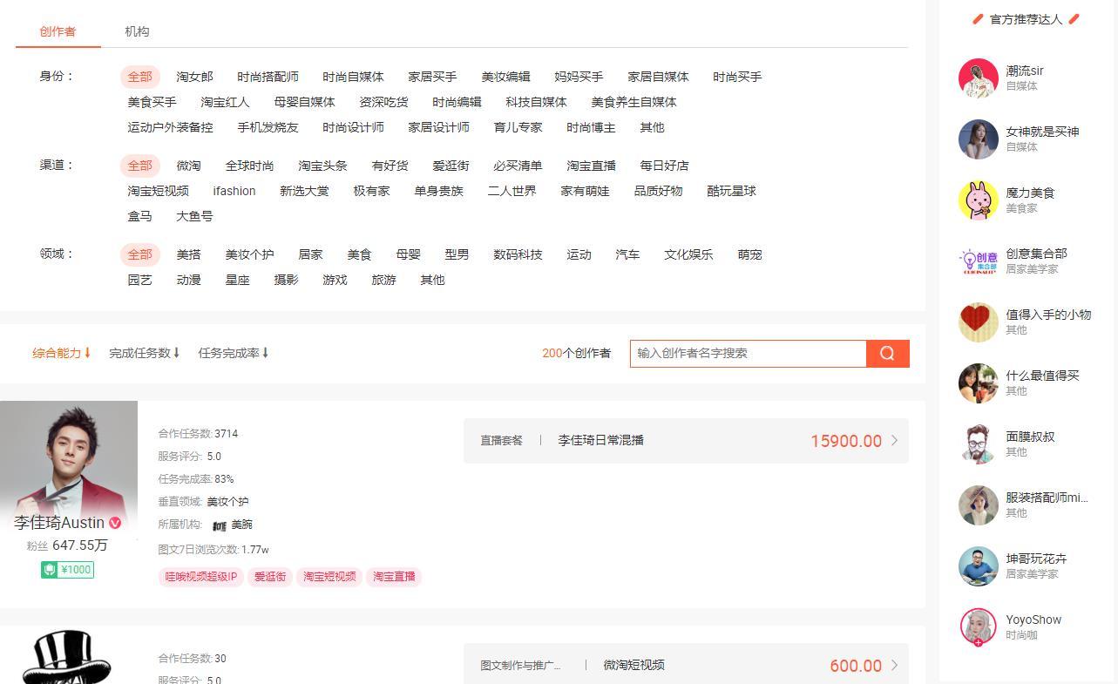The image size is (1118, 684).
Task: Filter identity by 淘女郎
Action: pyautogui.click(x=194, y=77)
